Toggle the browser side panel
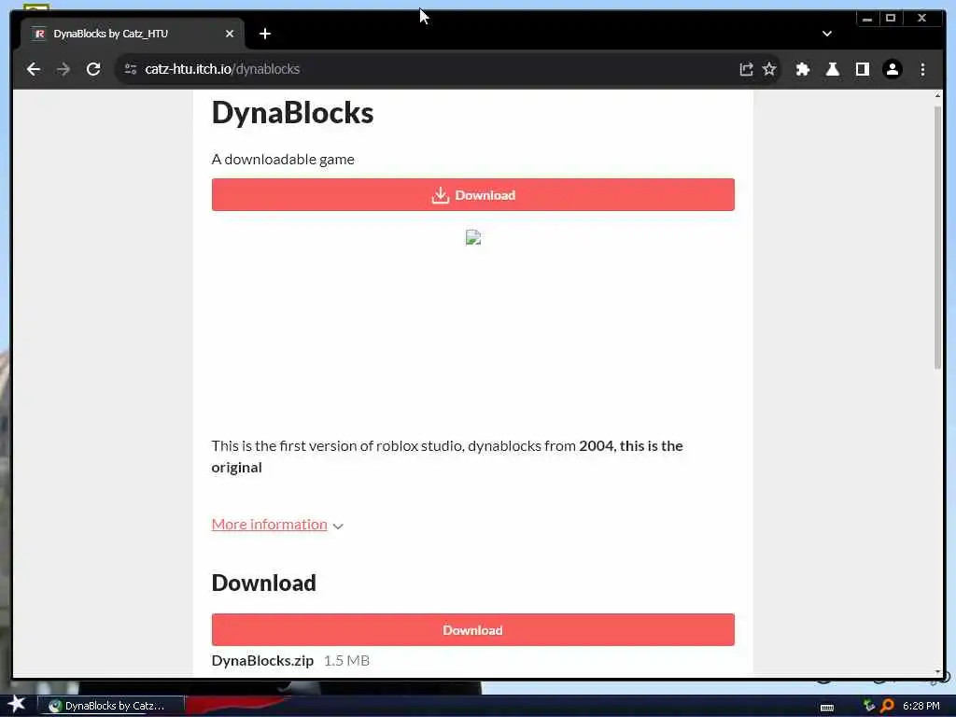 click(862, 69)
